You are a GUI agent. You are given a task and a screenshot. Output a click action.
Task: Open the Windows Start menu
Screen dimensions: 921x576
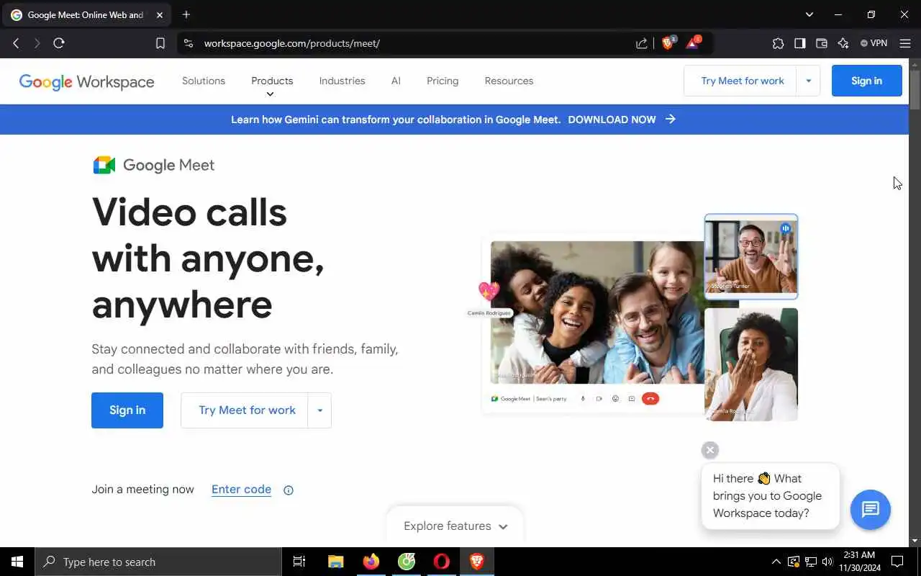coord(17,562)
